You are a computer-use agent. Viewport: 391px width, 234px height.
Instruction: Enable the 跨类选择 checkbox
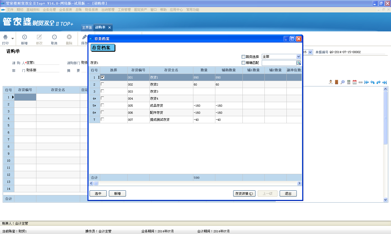[x=243, y=57]
